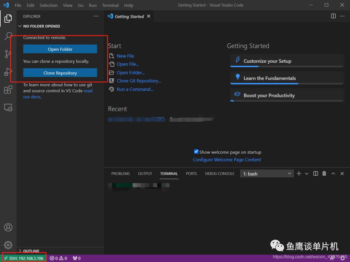
Task: Open the Run menu
Action: point(93,5)
